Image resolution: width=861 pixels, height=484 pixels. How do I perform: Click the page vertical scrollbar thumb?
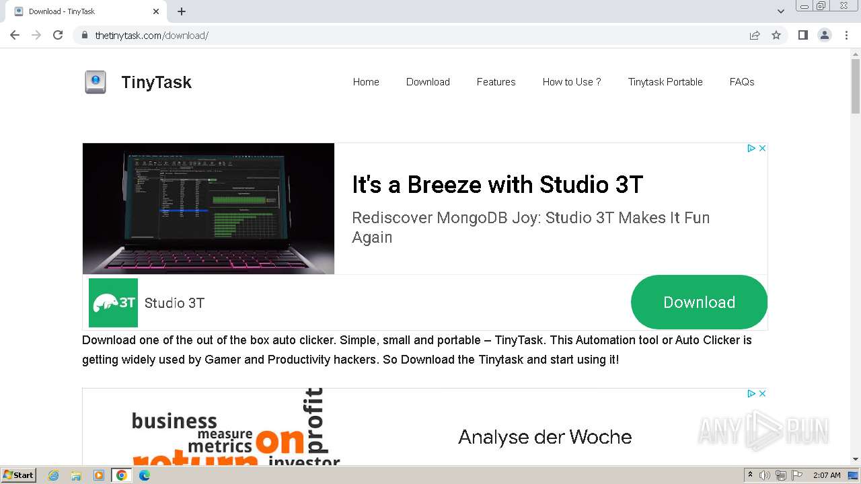856,86
